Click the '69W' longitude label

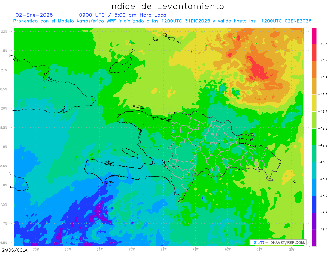pos(259,249)
